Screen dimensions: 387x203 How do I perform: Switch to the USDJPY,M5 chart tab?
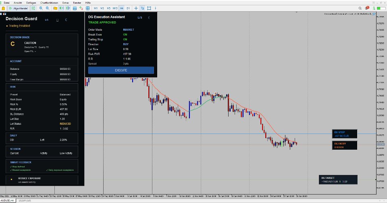pyautogui.click(x=25, y=201)
